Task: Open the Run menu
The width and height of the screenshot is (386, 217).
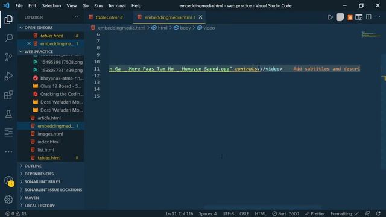Action: pyautogui.click(x=98, y=5)
